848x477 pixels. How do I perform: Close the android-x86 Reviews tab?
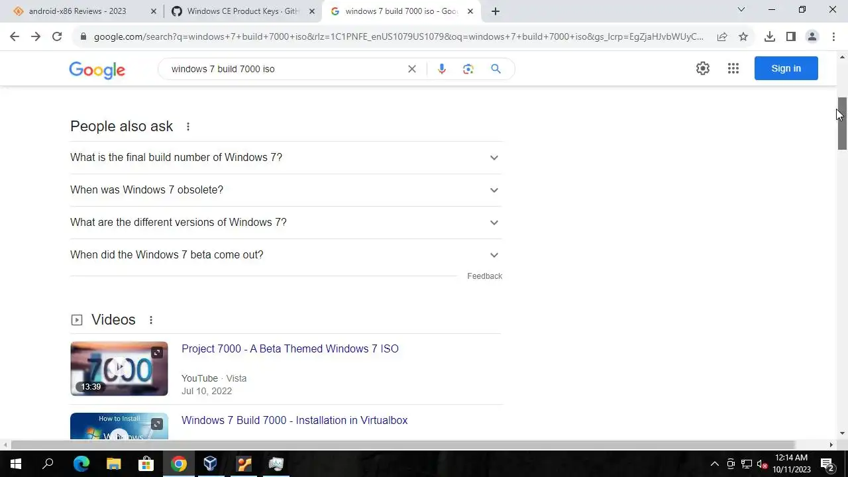tap(154, 11)
